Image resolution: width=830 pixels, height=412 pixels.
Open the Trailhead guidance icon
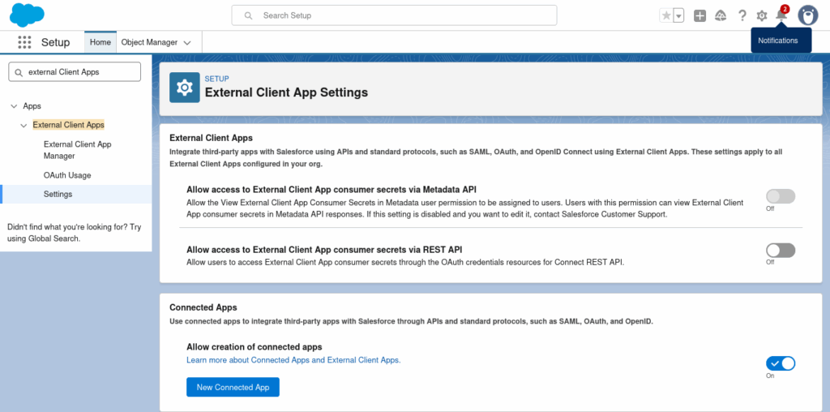721,15
